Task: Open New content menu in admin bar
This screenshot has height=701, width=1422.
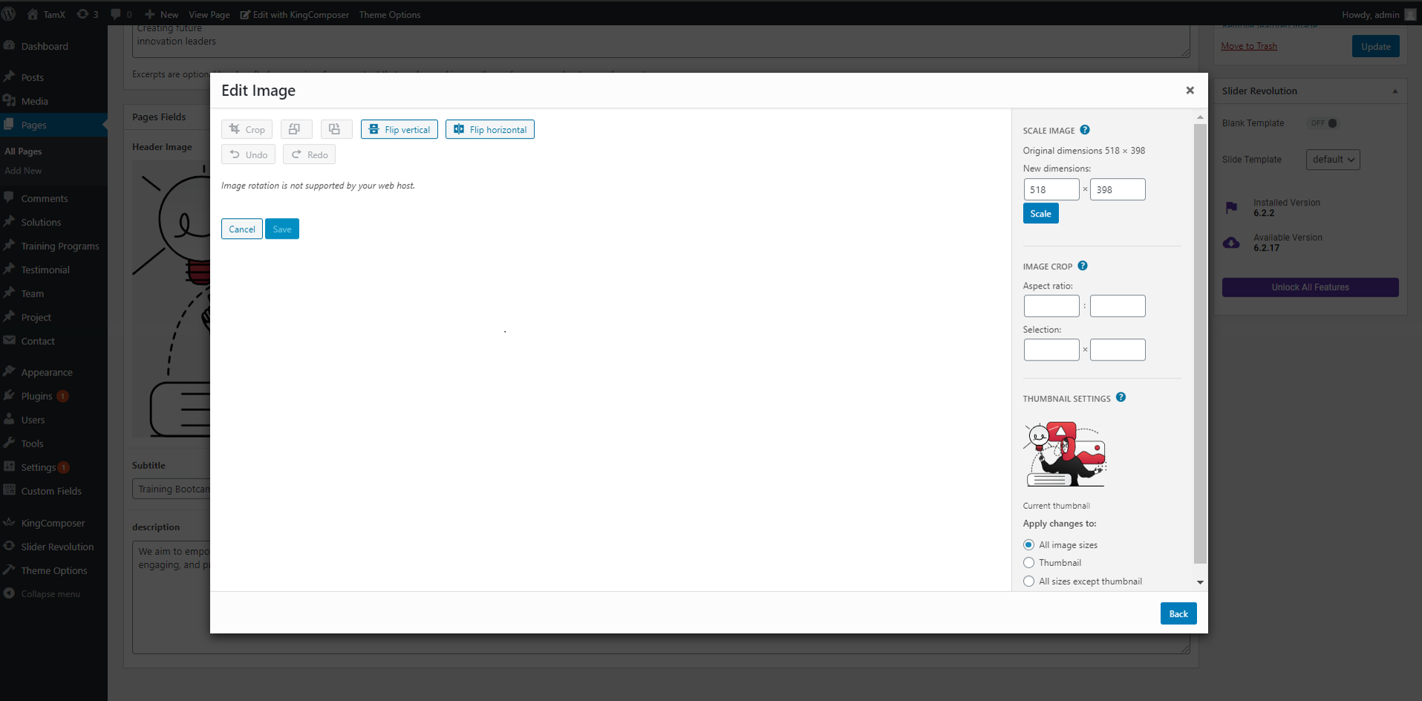Action: [161, 14]
